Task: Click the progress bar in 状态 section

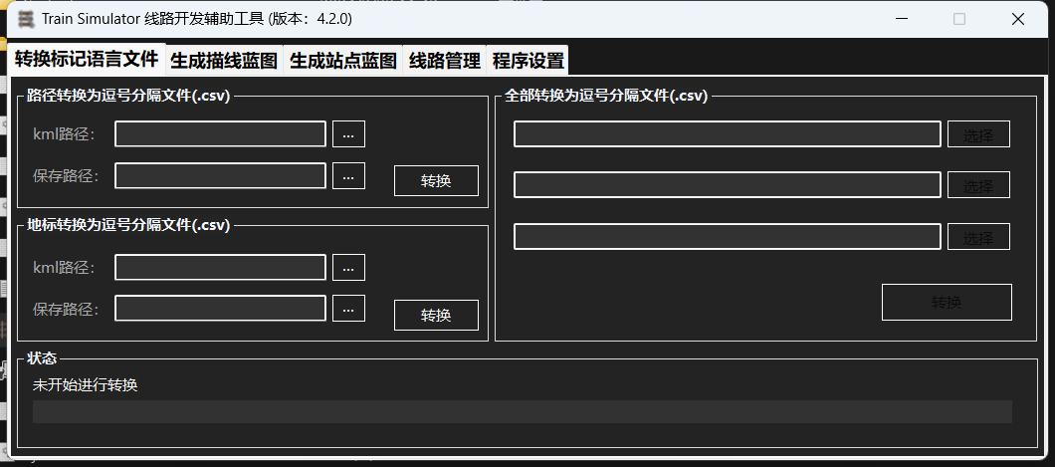Action: (x=522, y=412)
